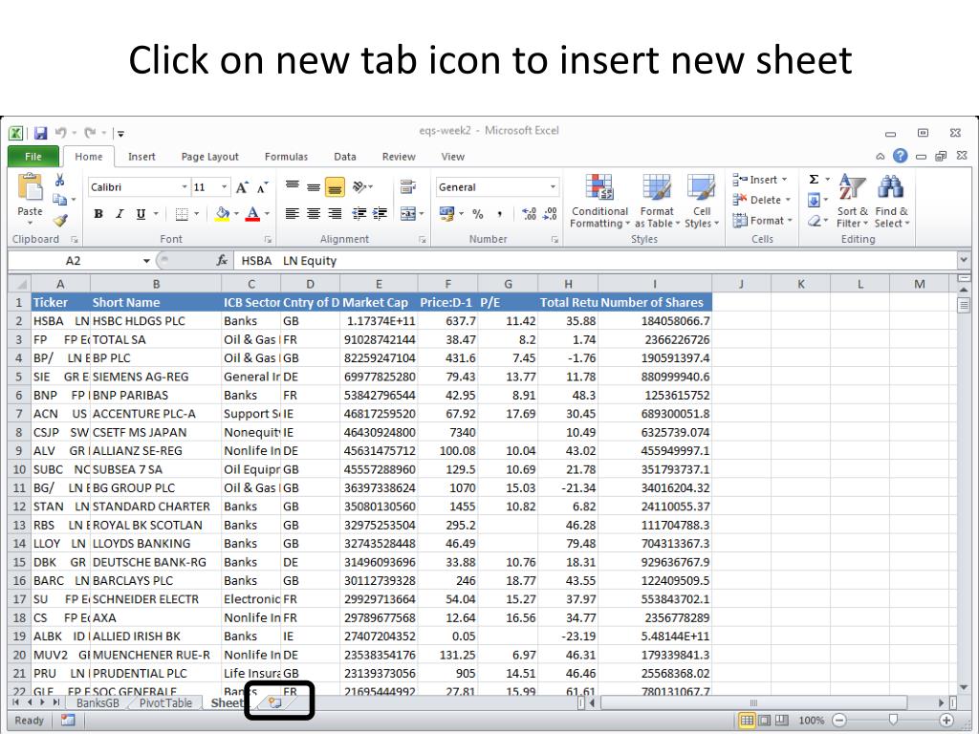Image resolution: width=979 pixels, height=734 pixels.
Task: Click the Insert Function fx button
Action: (222, 260)
